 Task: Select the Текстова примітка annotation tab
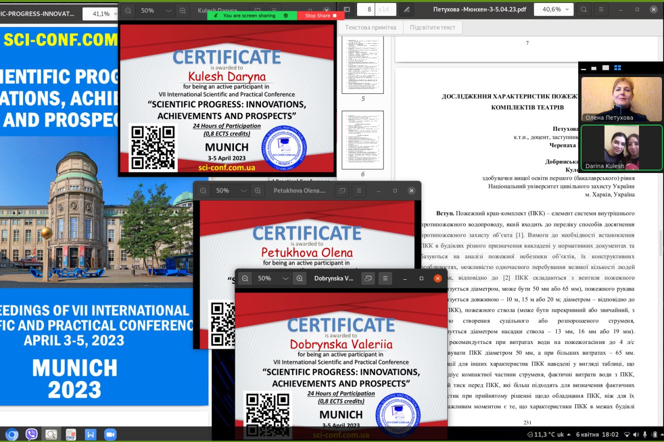pyautogui.click(x=370, y=28)
